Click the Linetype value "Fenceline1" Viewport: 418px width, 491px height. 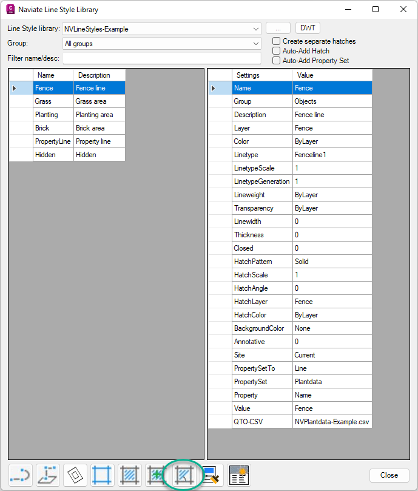point(332,155)
